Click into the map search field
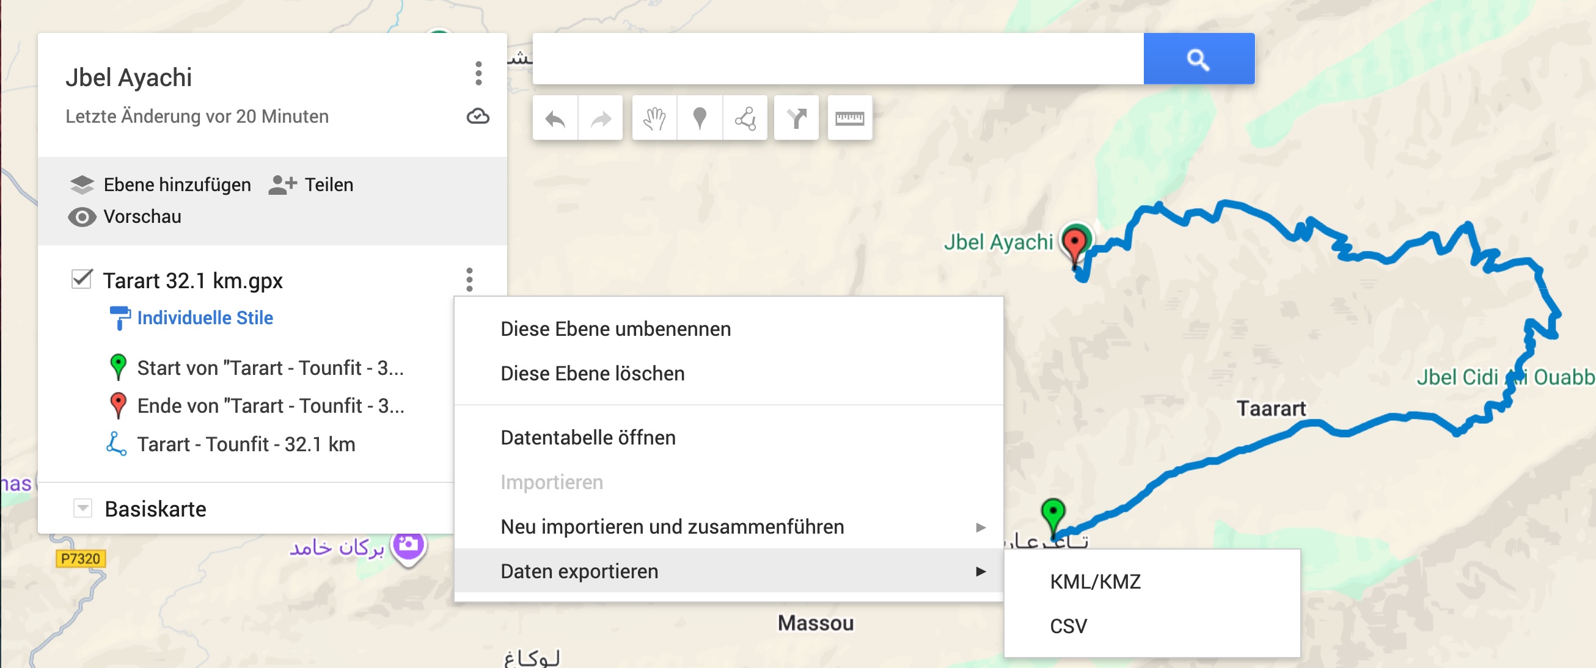Screen dimensions: 1596x668 pyautogui.click(x=836, y=59)
